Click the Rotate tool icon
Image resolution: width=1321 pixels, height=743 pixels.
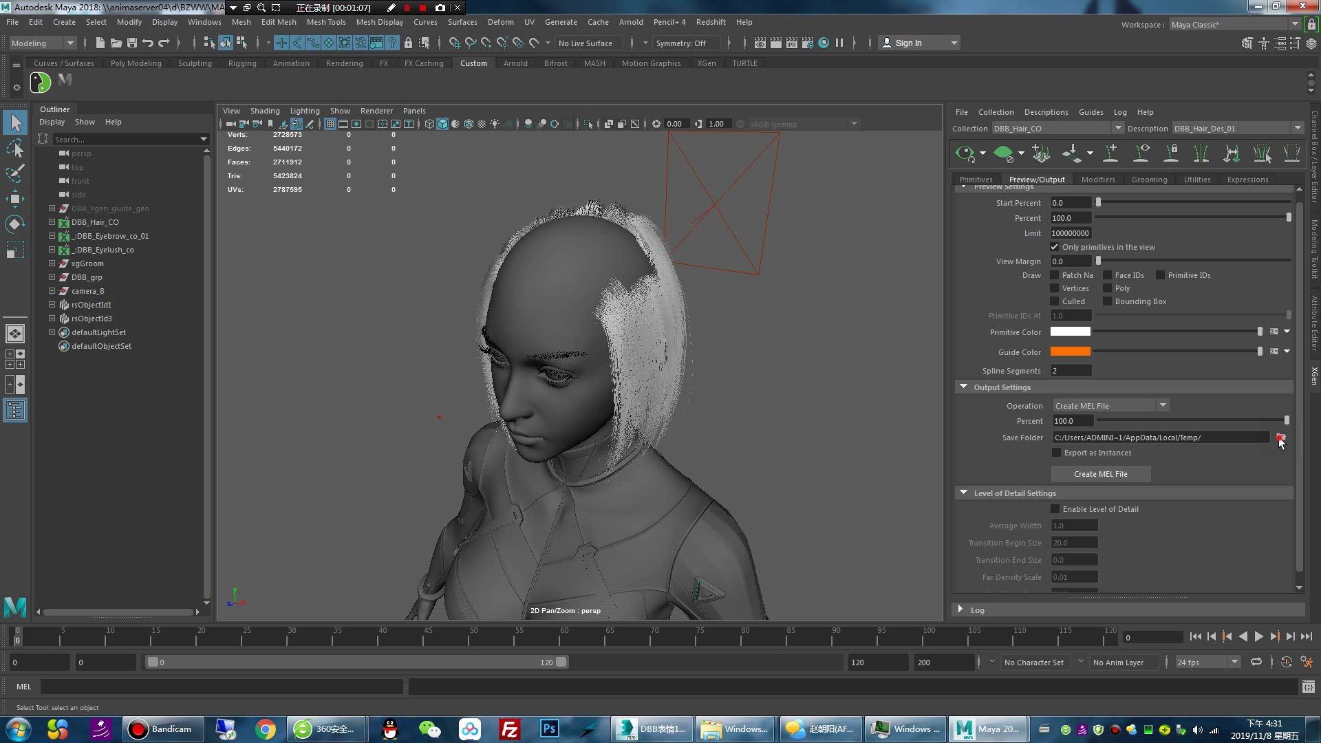click(14, 224)
